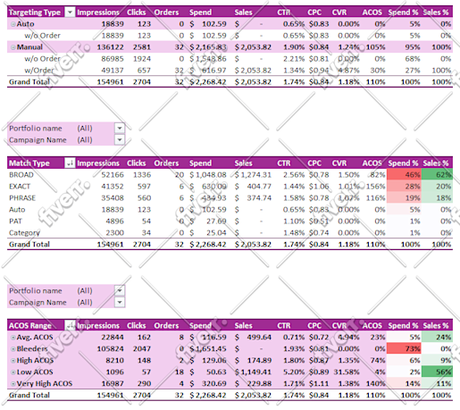Expand the Avg. ACOS row
Viewport: 460px width, 410px height.
point(13,338)
